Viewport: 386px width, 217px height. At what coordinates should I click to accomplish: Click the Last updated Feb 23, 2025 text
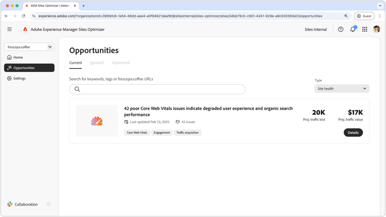pyautogui.click(x=149, y=122)
